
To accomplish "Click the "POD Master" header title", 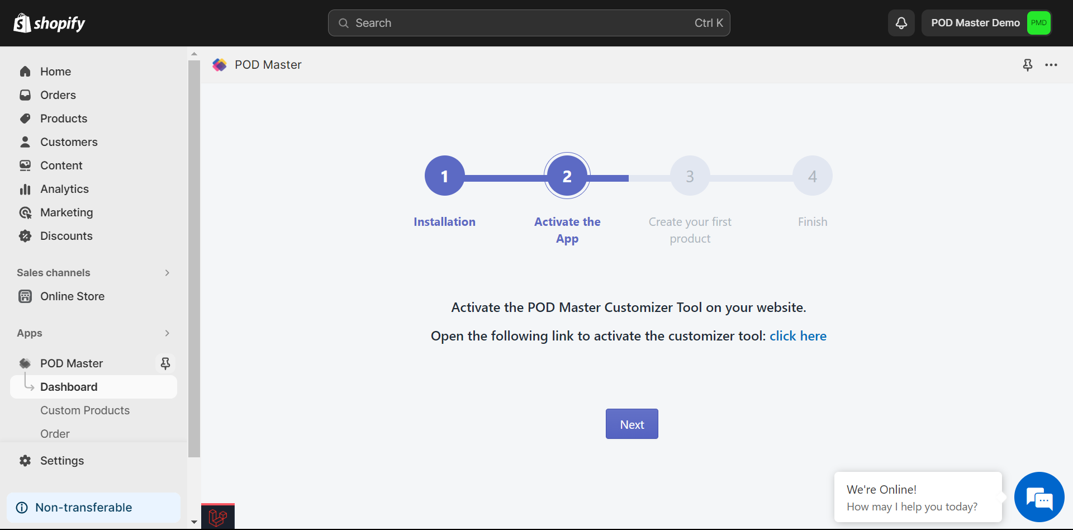I will tap(268, 65).
